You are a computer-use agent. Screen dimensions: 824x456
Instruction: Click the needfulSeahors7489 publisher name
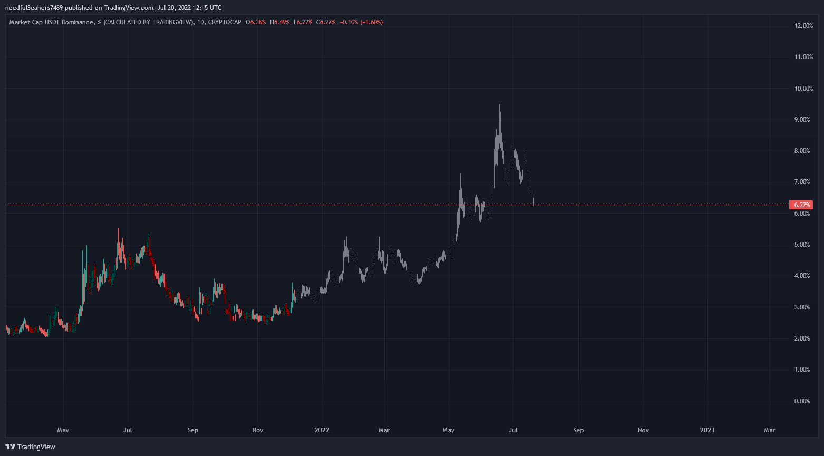pos(34,7)
